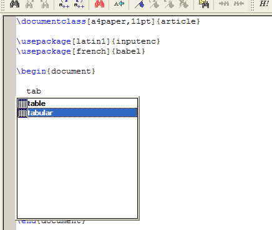This screenshot has height=230, width=272.
Task: Click the \usepackage[latin1]{inputenc} line
Action: click(88, 41)
